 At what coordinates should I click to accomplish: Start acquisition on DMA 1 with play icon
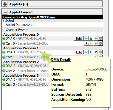[x=86, y=52]
